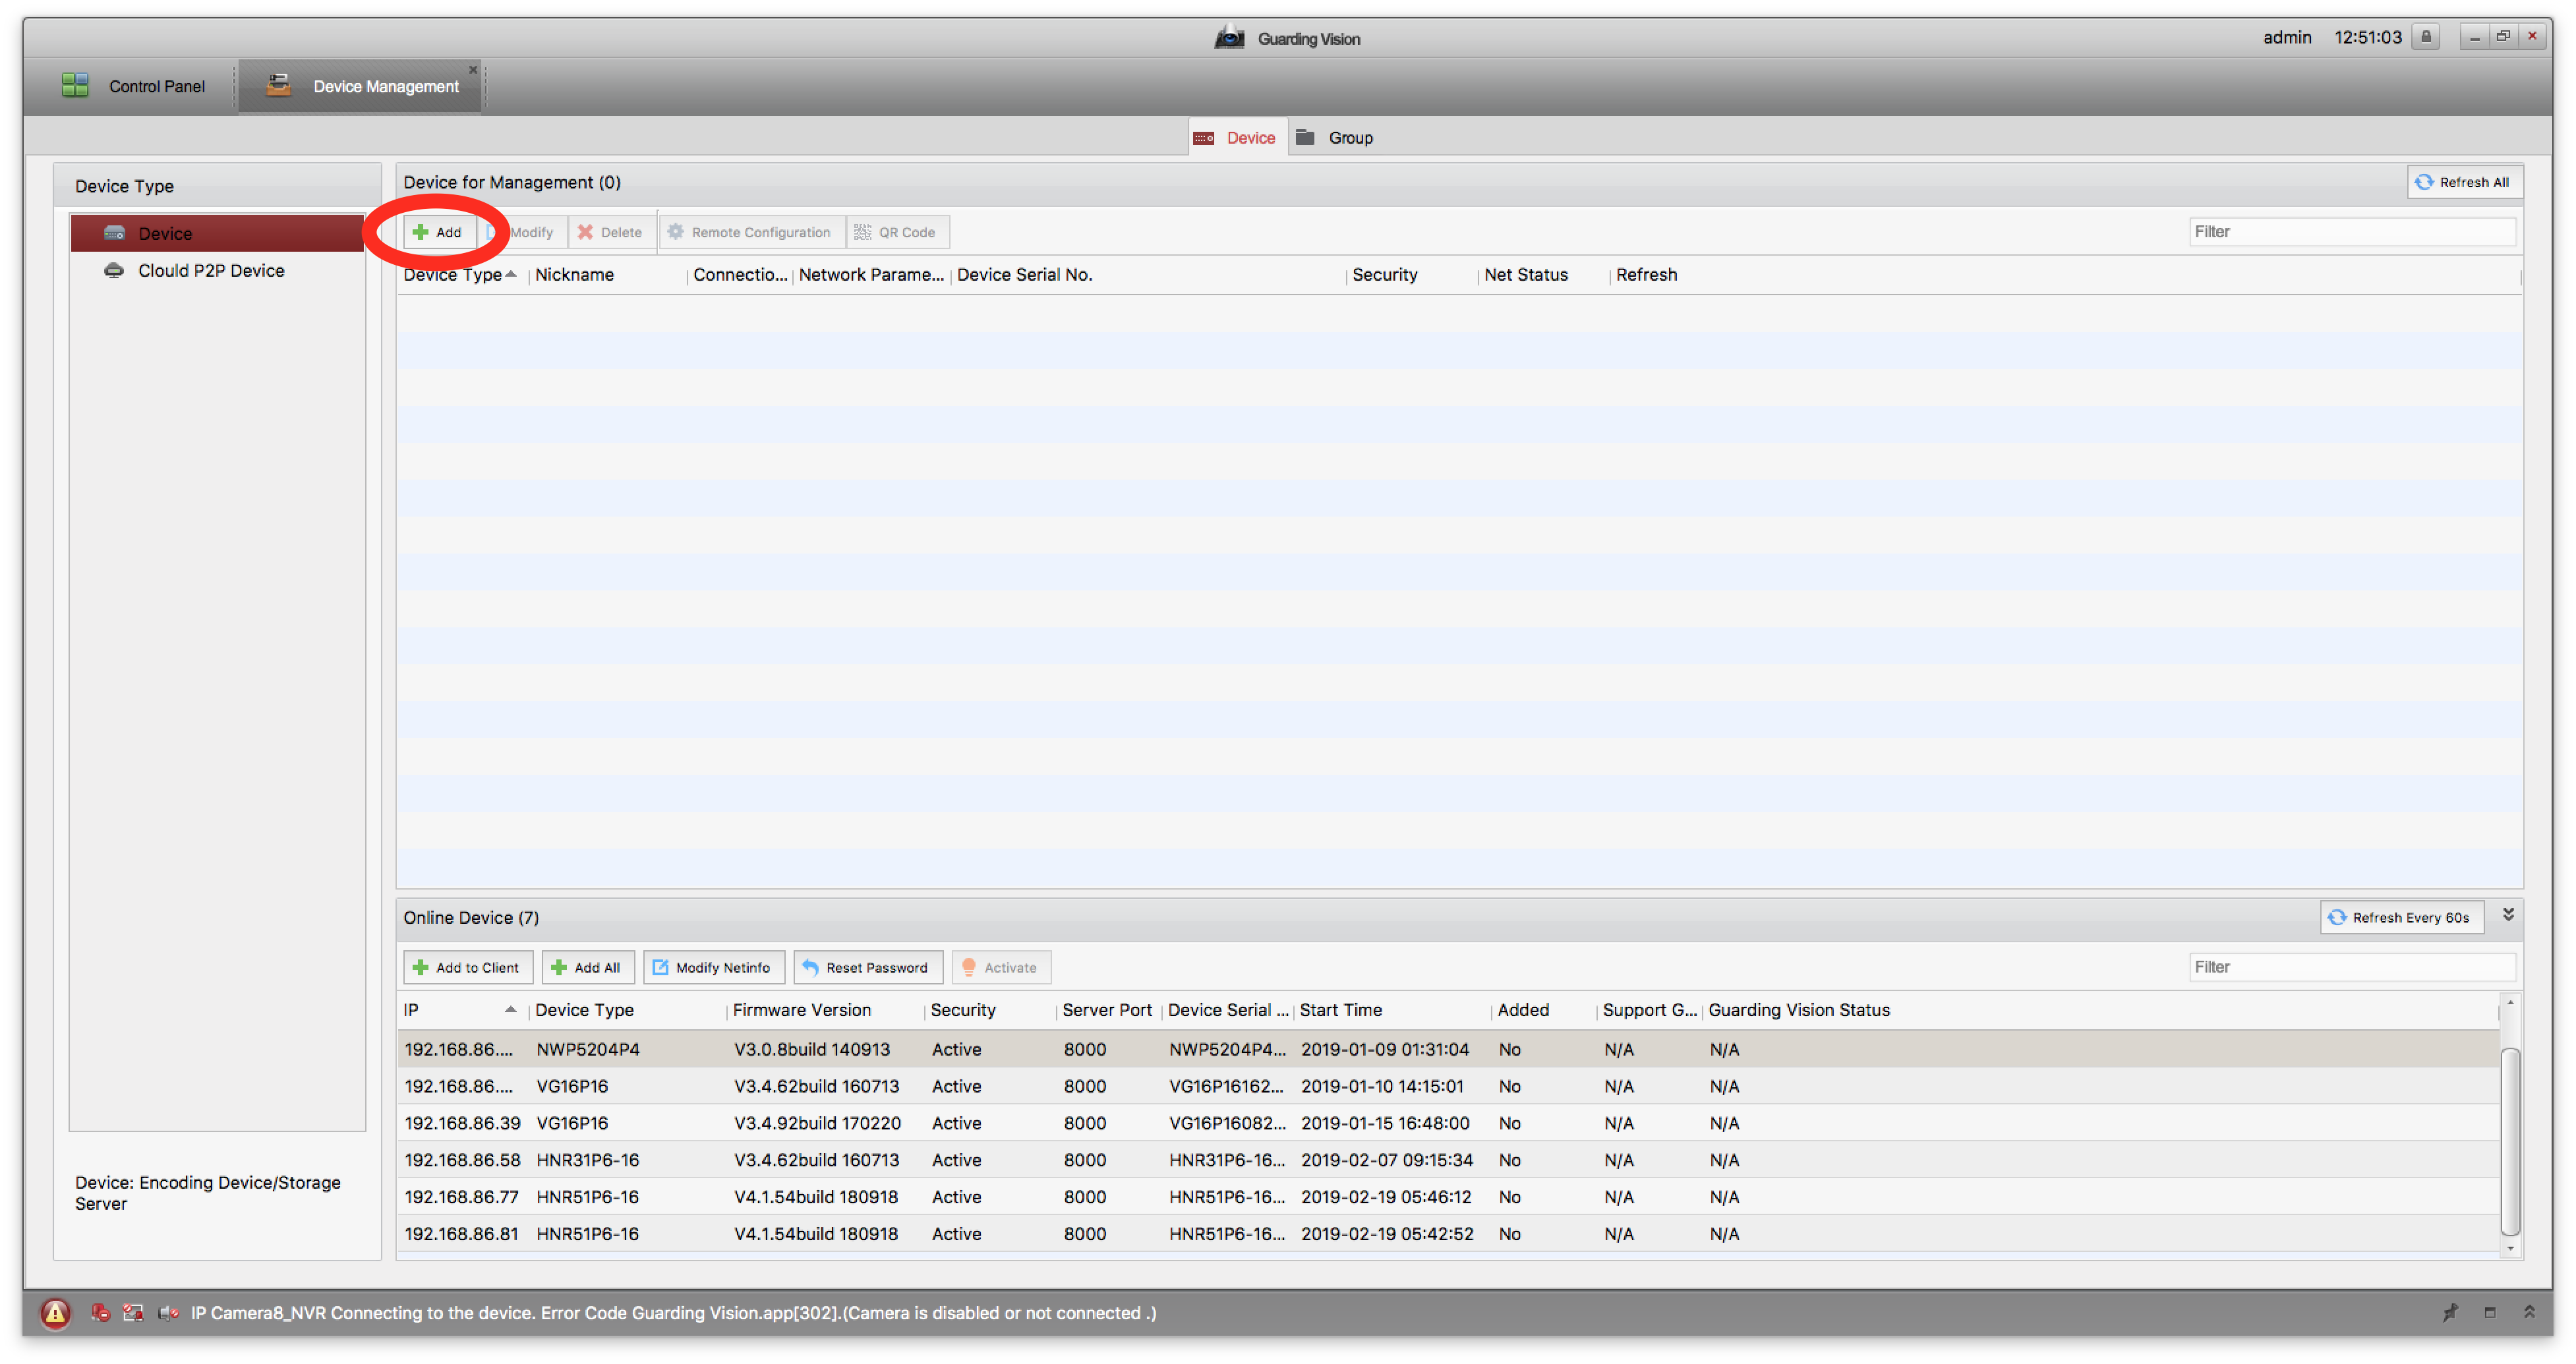
Task: Expand the alarm panel double chevron
Action: (2529, 1312)
